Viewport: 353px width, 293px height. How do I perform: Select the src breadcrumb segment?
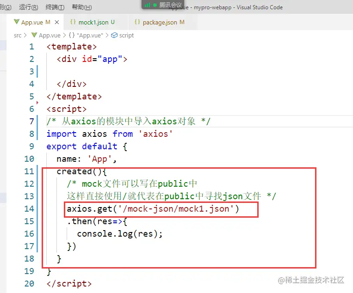(18, 35)
